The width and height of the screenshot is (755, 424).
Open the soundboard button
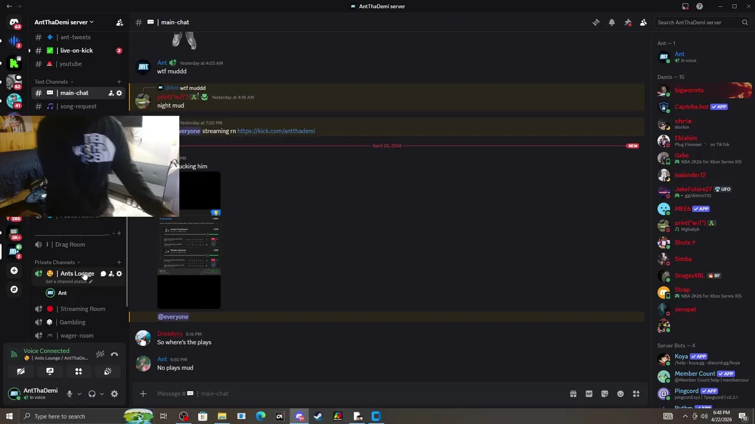click(x=107, y=372)
